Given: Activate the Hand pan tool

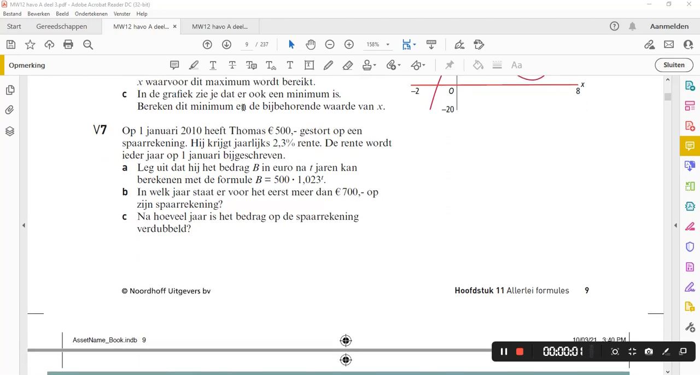Looking at the screenshot, I should 311,44.
